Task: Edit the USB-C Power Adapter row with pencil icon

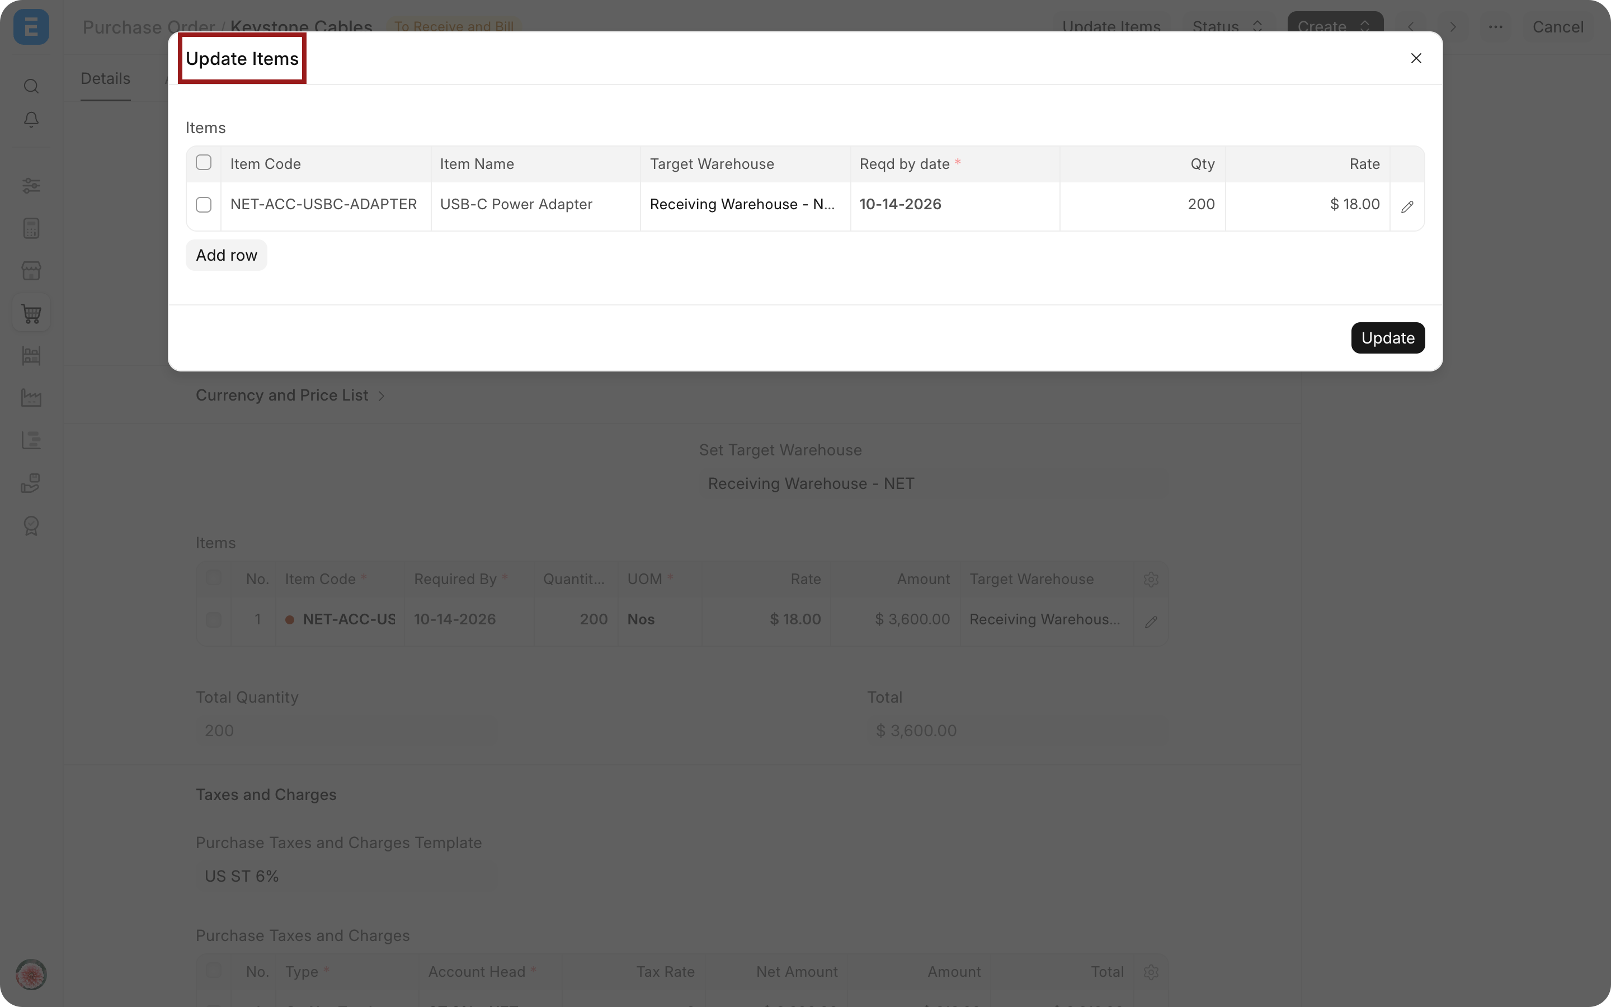Action: pos(1407,206)
